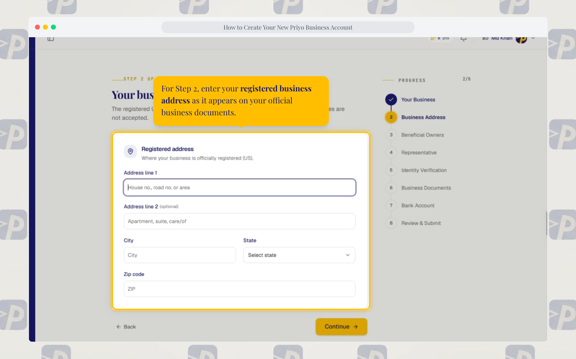Click the location pin icon beside Registered address
The width and height of the screenshot is (576, 359).
(130, 151)
